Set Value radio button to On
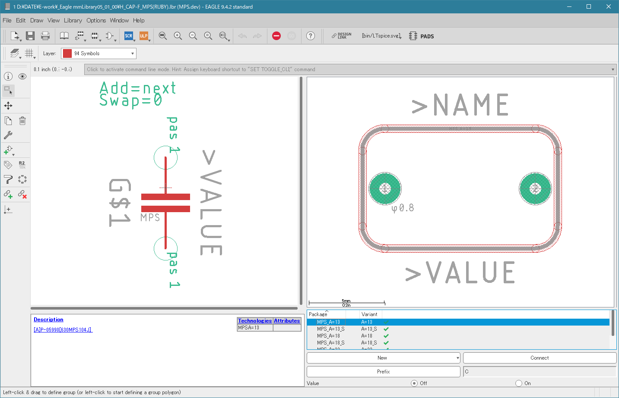 [519, 383]
